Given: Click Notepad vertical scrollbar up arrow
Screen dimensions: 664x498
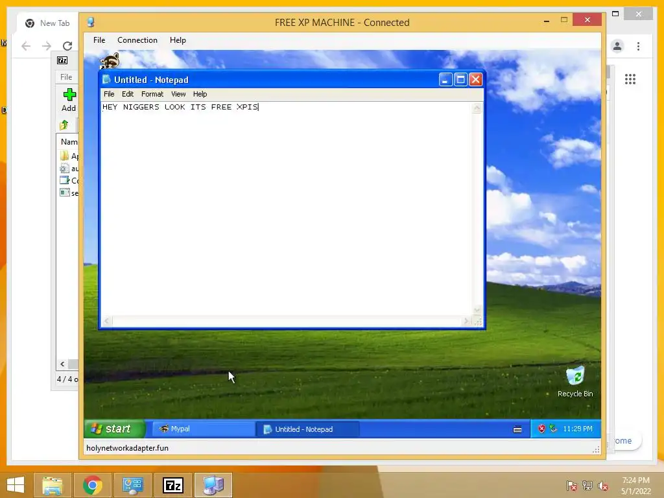Looking at the screenshot, I should [477, 108].
